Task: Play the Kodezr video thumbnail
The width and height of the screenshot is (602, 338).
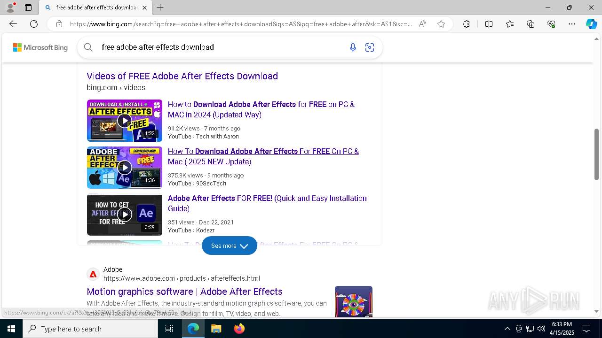Action: pos(125,215)
